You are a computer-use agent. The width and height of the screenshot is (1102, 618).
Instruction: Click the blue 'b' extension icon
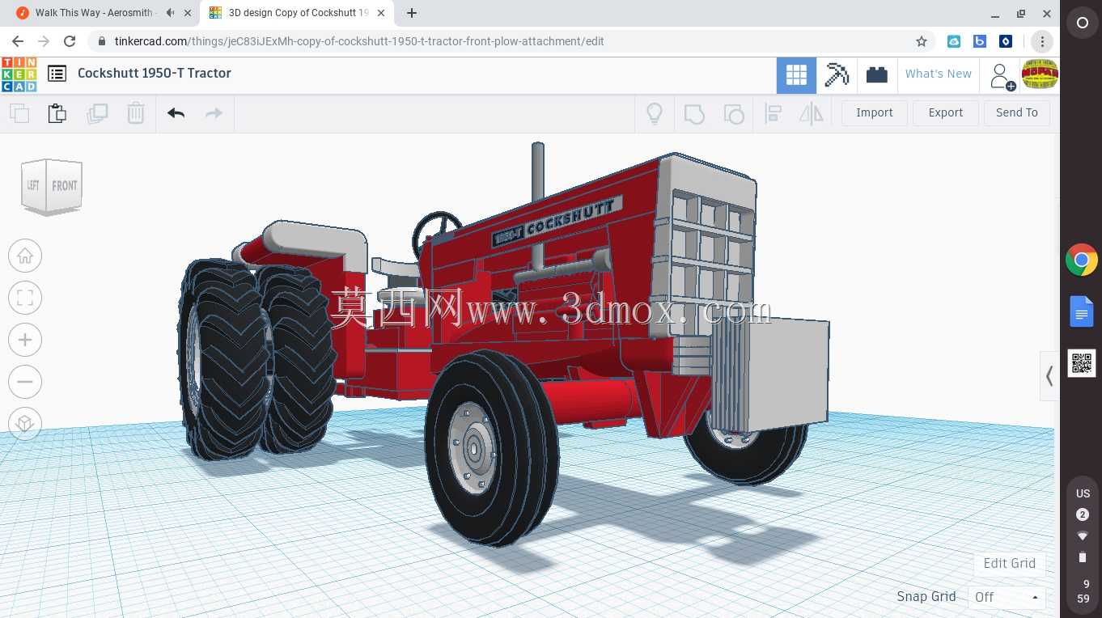pyautogui.click(x=980, y=41)
